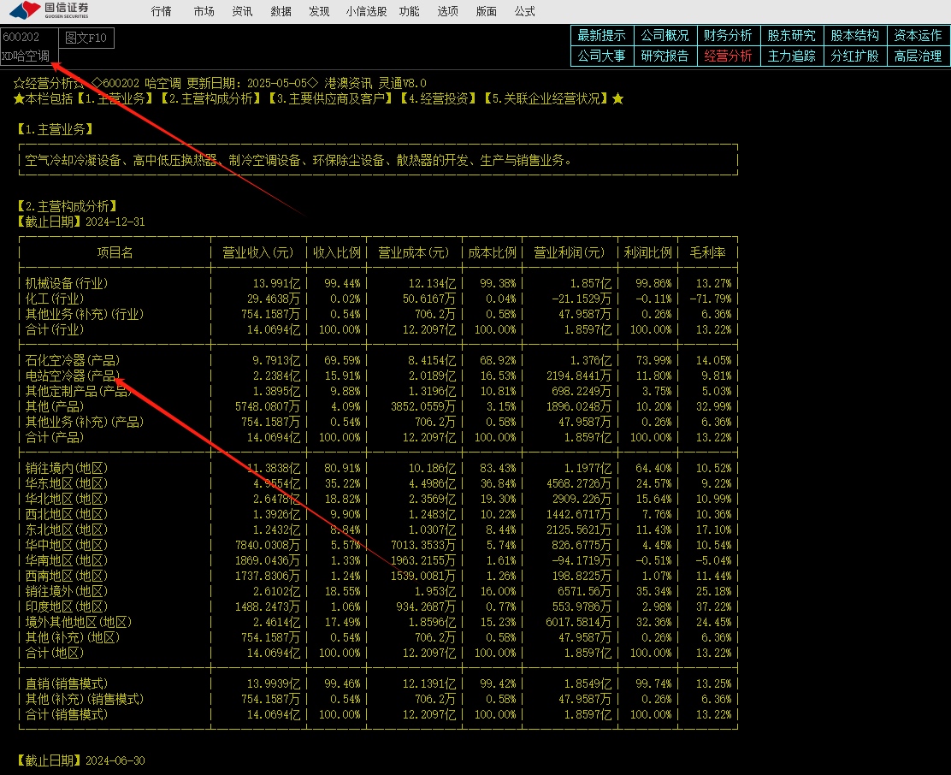This screenshot has height=775, width=951.
Task: Switch to the 股东研究 tab
Action: (x=791, y=35)
